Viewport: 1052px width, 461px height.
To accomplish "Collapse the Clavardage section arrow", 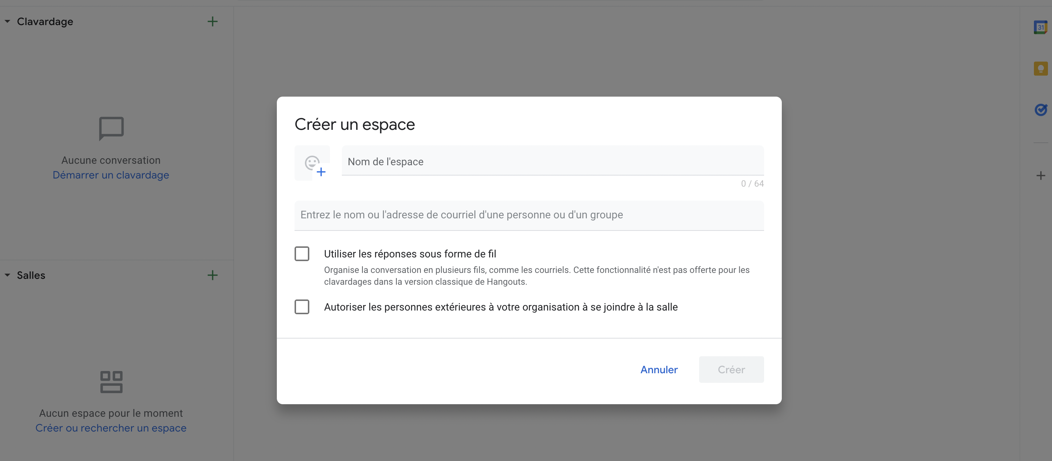I will pyautogui.click(x=7, y=22).
